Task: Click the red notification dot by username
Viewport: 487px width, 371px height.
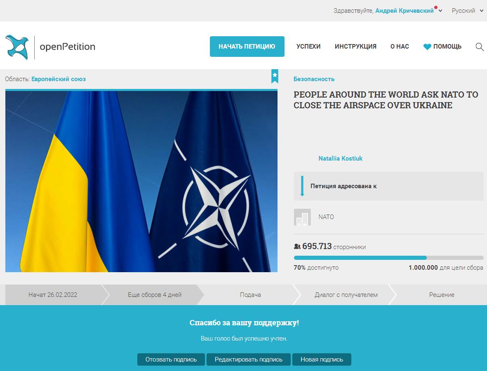Action: pyautogui.click(x=436, y=7)
